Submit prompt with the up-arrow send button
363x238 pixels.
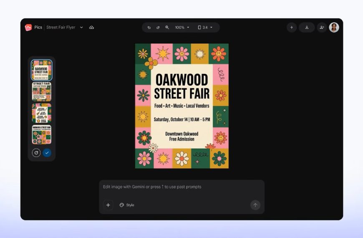point(255,205)
